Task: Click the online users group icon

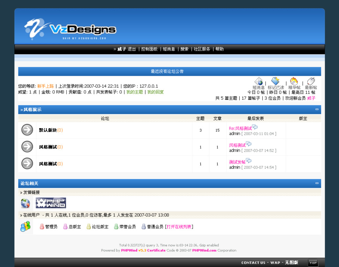Action: [25, 226]
